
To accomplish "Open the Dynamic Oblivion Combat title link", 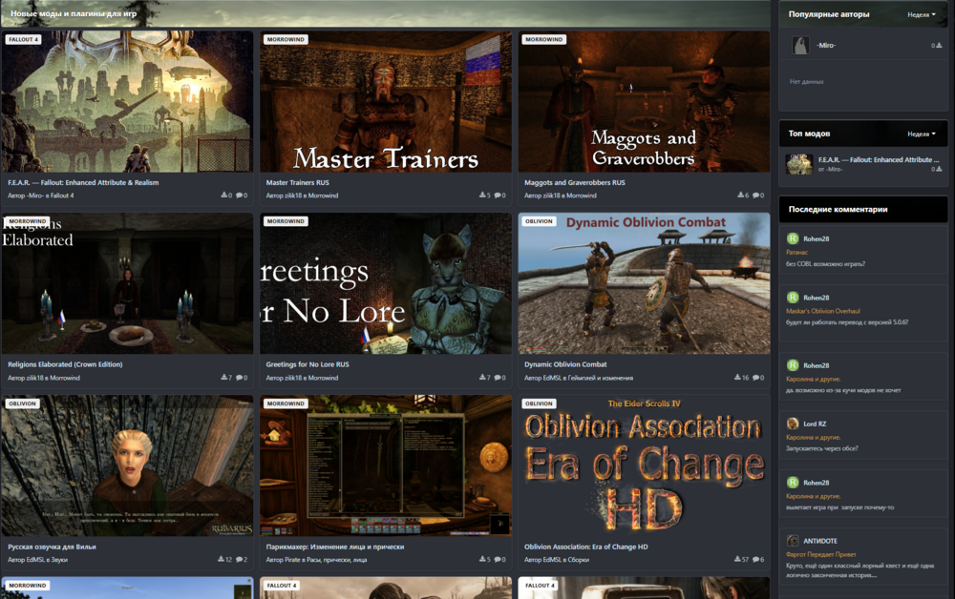I will 565,365.
